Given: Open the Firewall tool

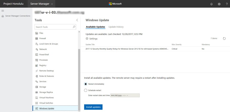Looking at the screenshot, I should tap(42, 39).
